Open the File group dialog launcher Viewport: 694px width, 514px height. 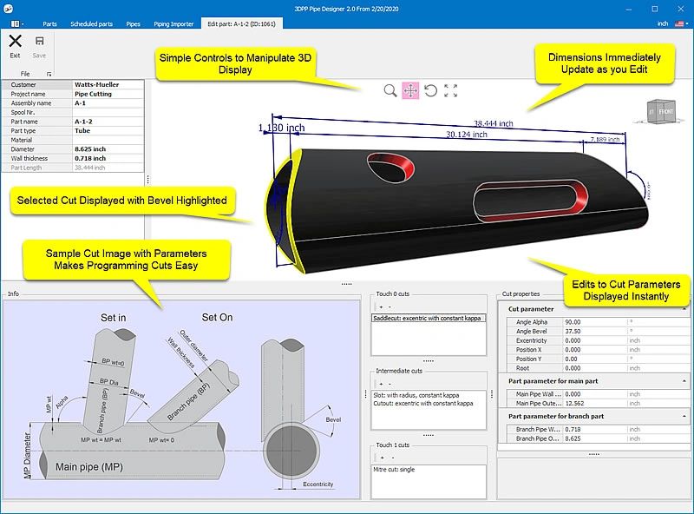49,72
